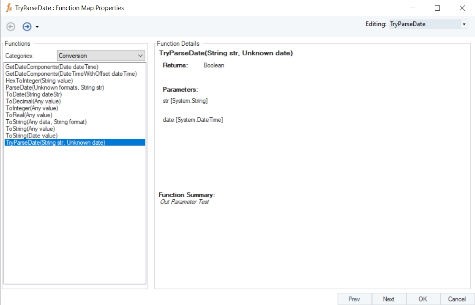Screen dimensions: 475x305
Task: Click the function map fx title icon
Action: 8,8
